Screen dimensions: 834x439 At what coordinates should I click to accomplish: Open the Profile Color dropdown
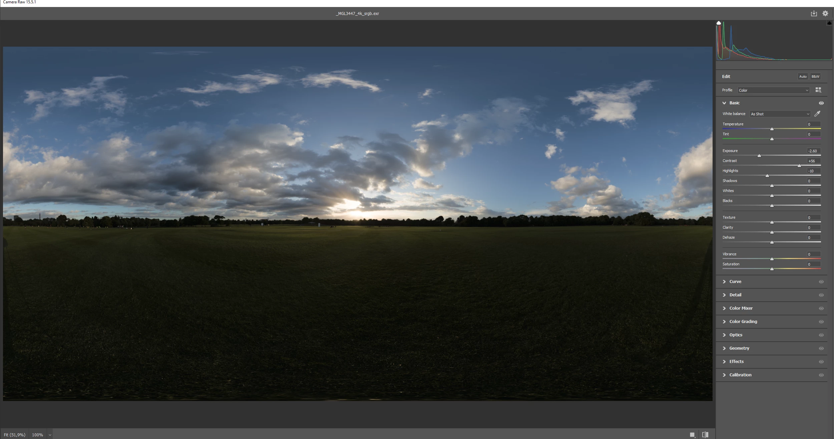[773, 90]
